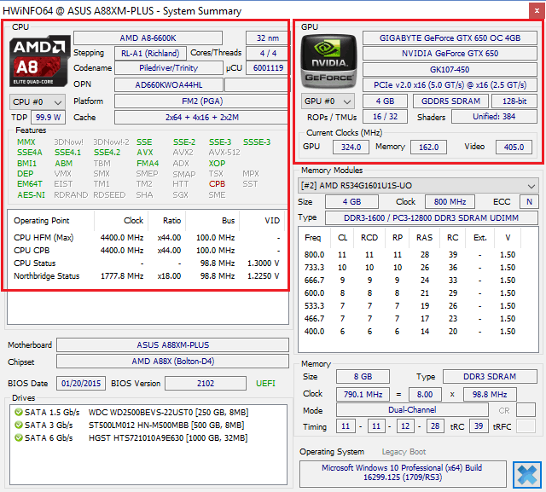Click the AVX-512 feature flag
This screenshot has height=492, width=546.
[224, 153]
